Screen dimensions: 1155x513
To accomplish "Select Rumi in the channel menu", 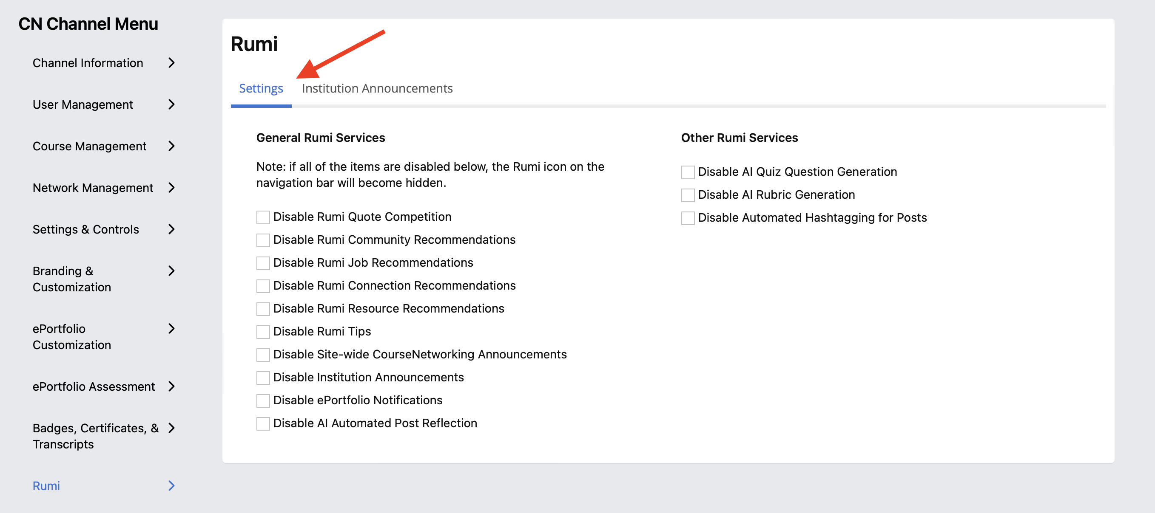I will tap(46, 486).
